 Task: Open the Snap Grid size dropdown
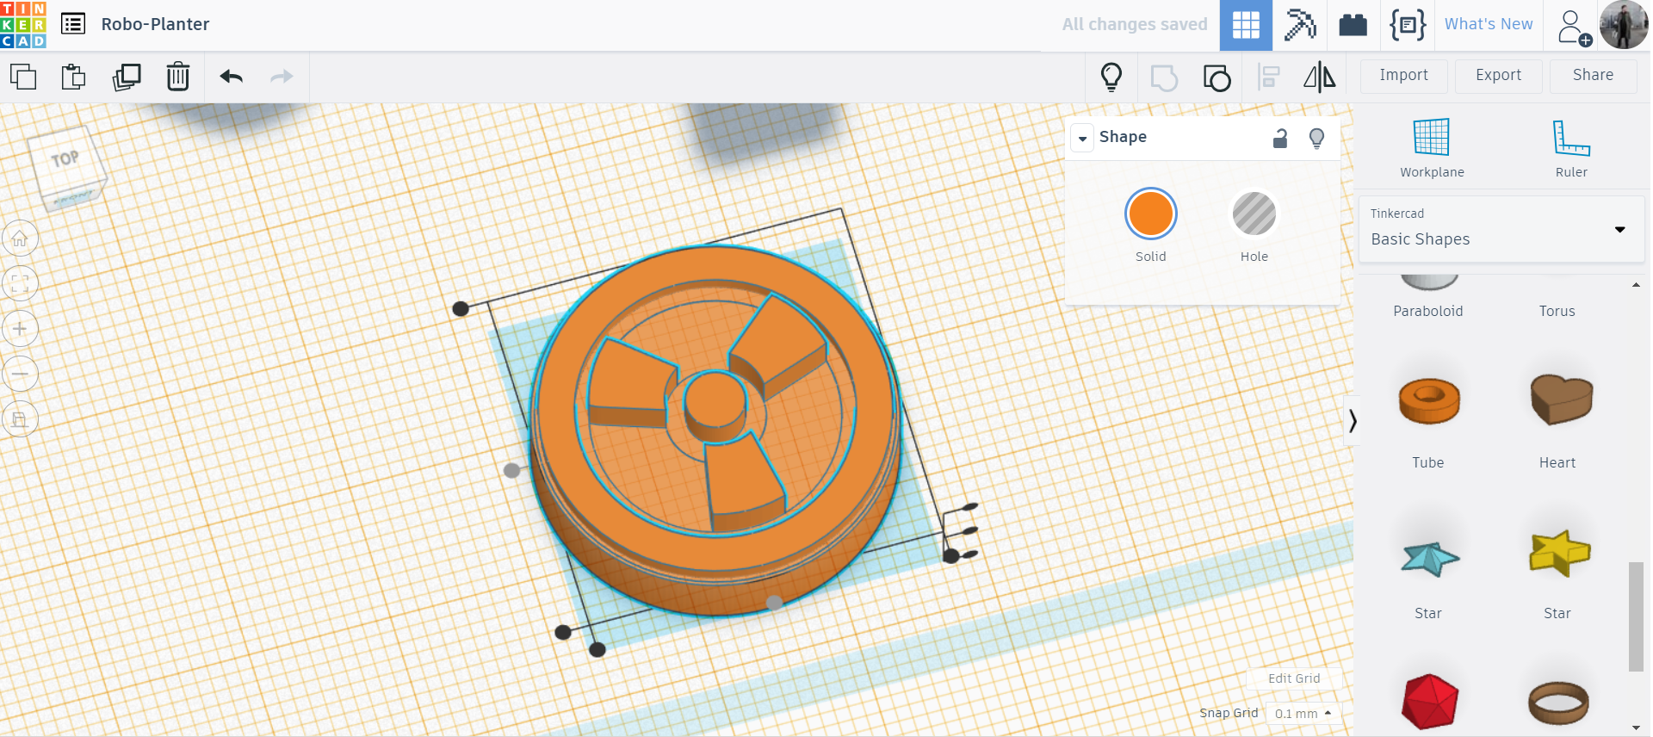coord(1303,714)
